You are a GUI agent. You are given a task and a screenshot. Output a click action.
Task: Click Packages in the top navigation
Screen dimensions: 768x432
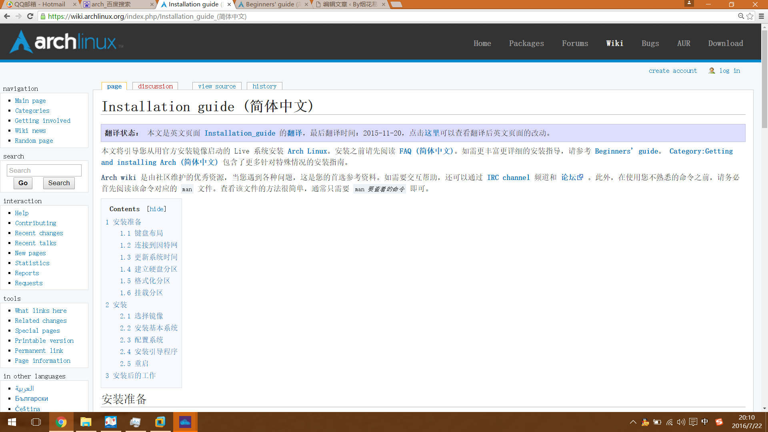(x=526, y=43)
